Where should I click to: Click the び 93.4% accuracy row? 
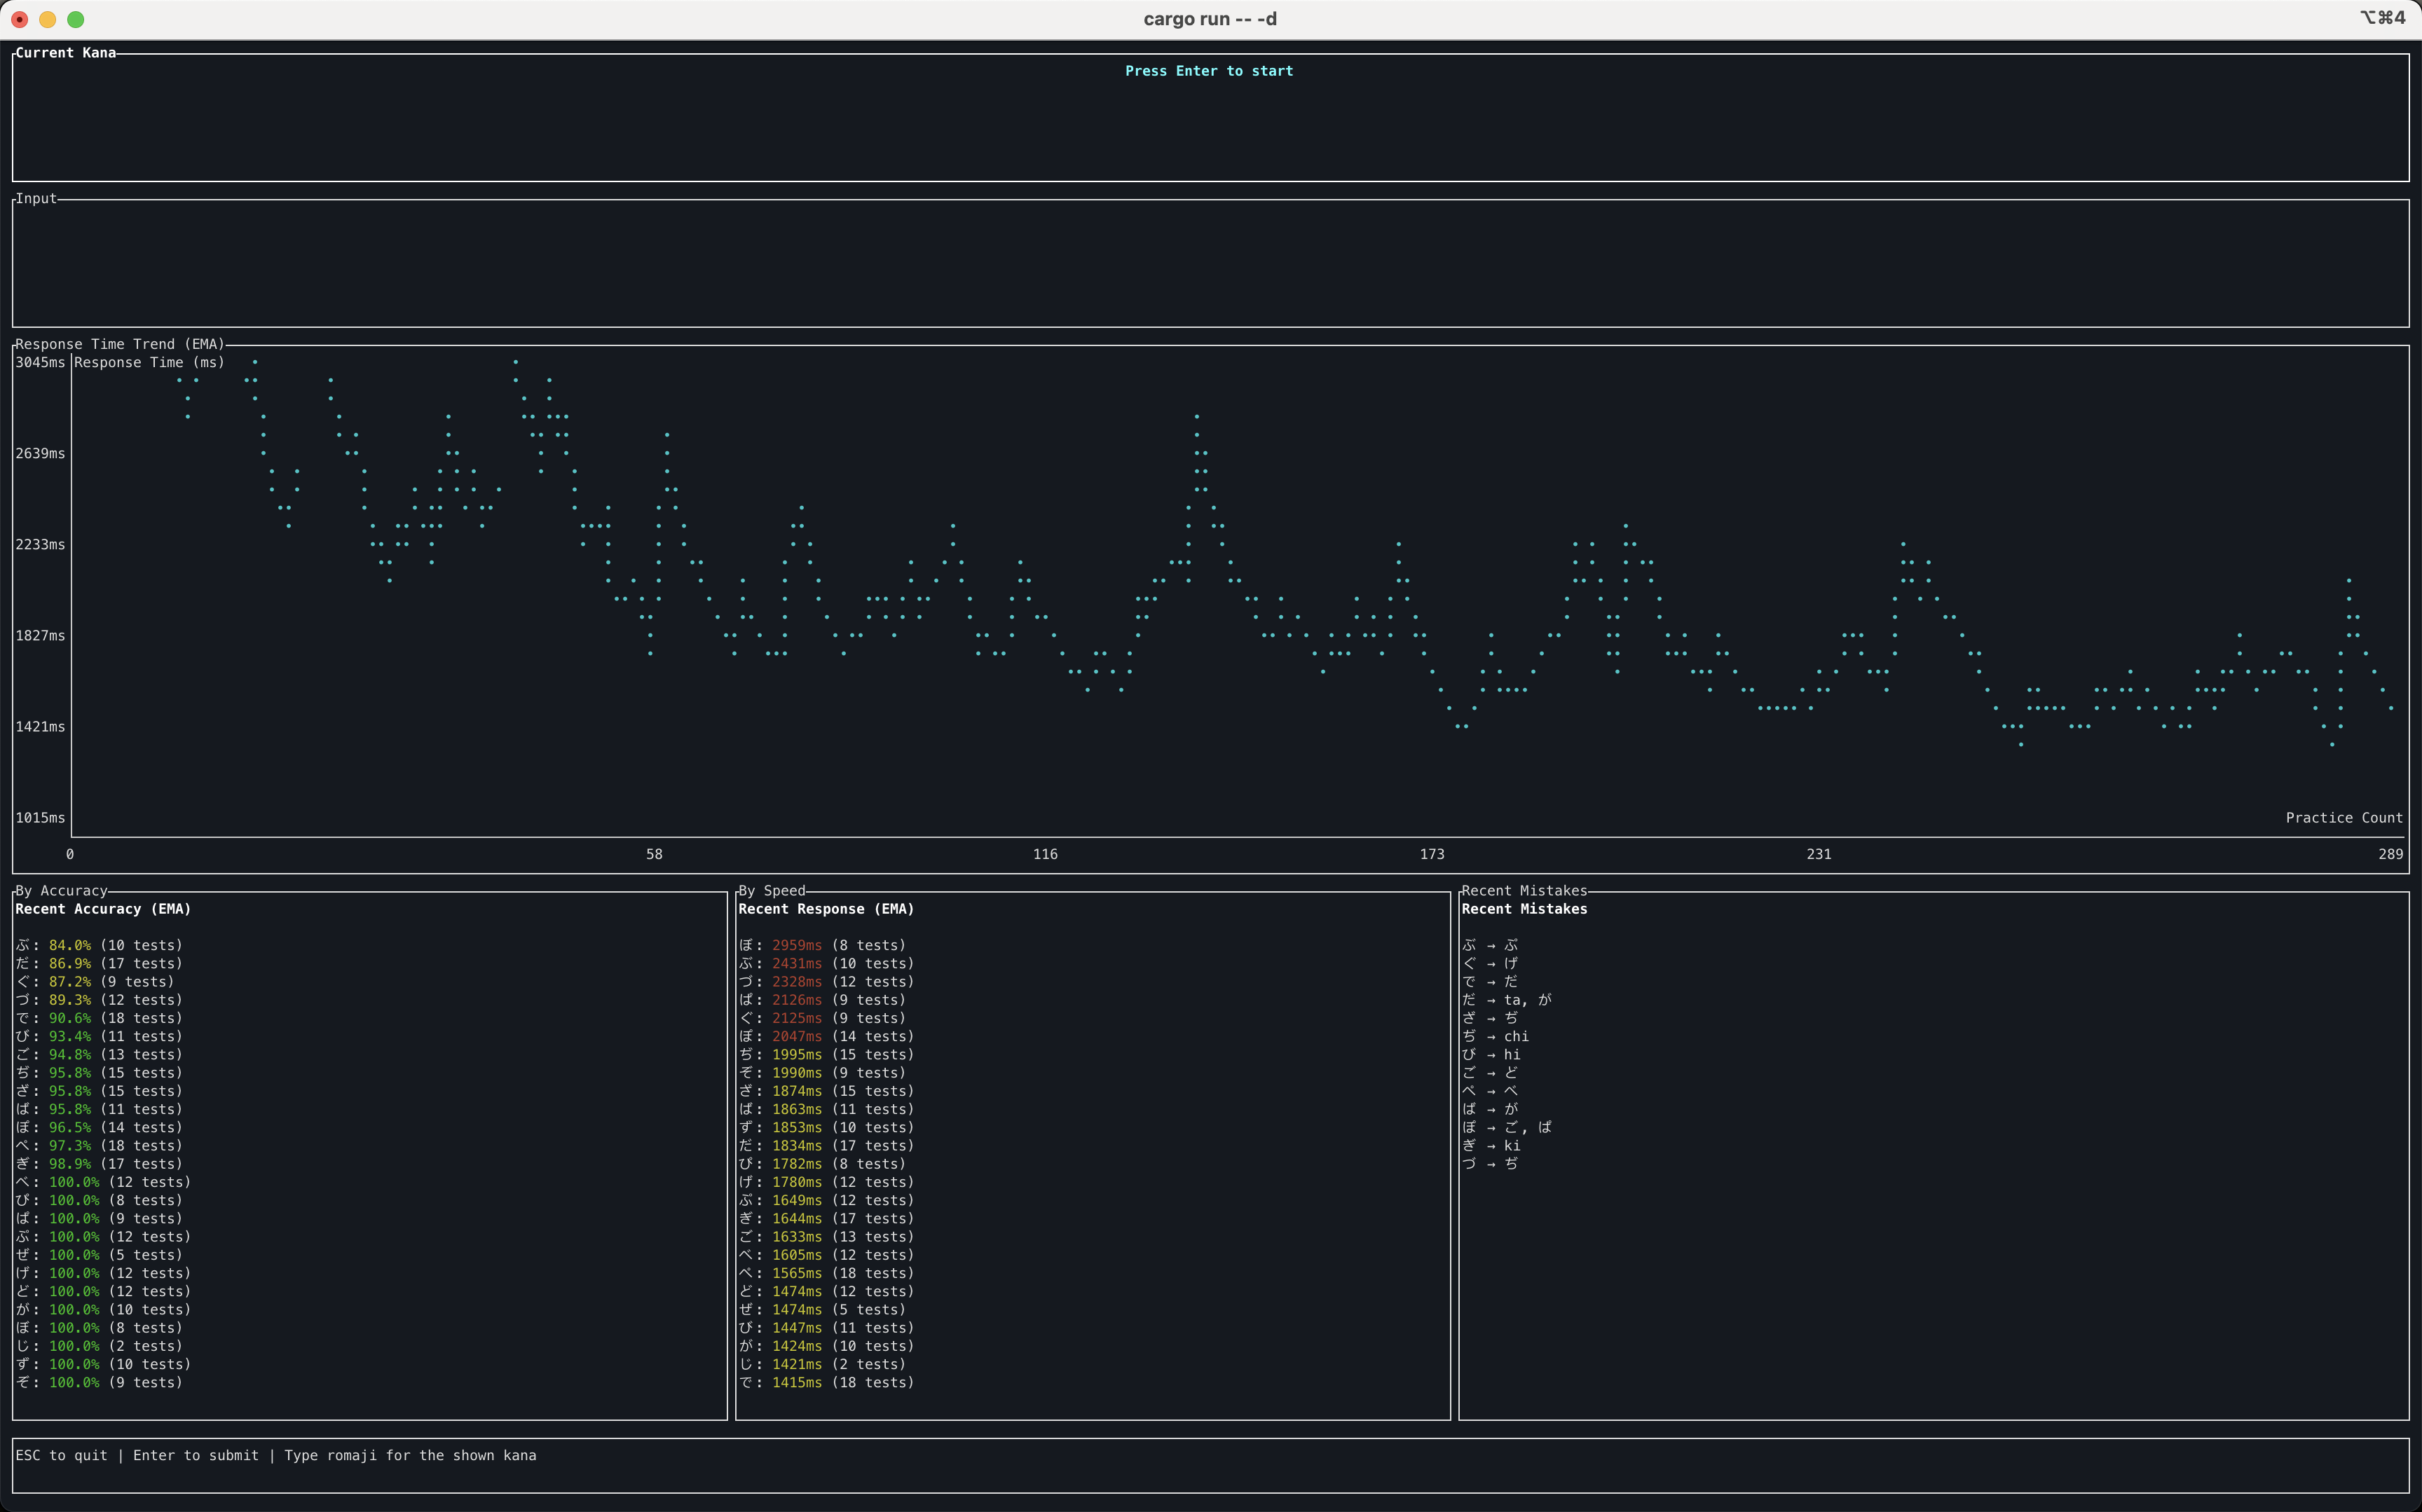point(99,1036)
